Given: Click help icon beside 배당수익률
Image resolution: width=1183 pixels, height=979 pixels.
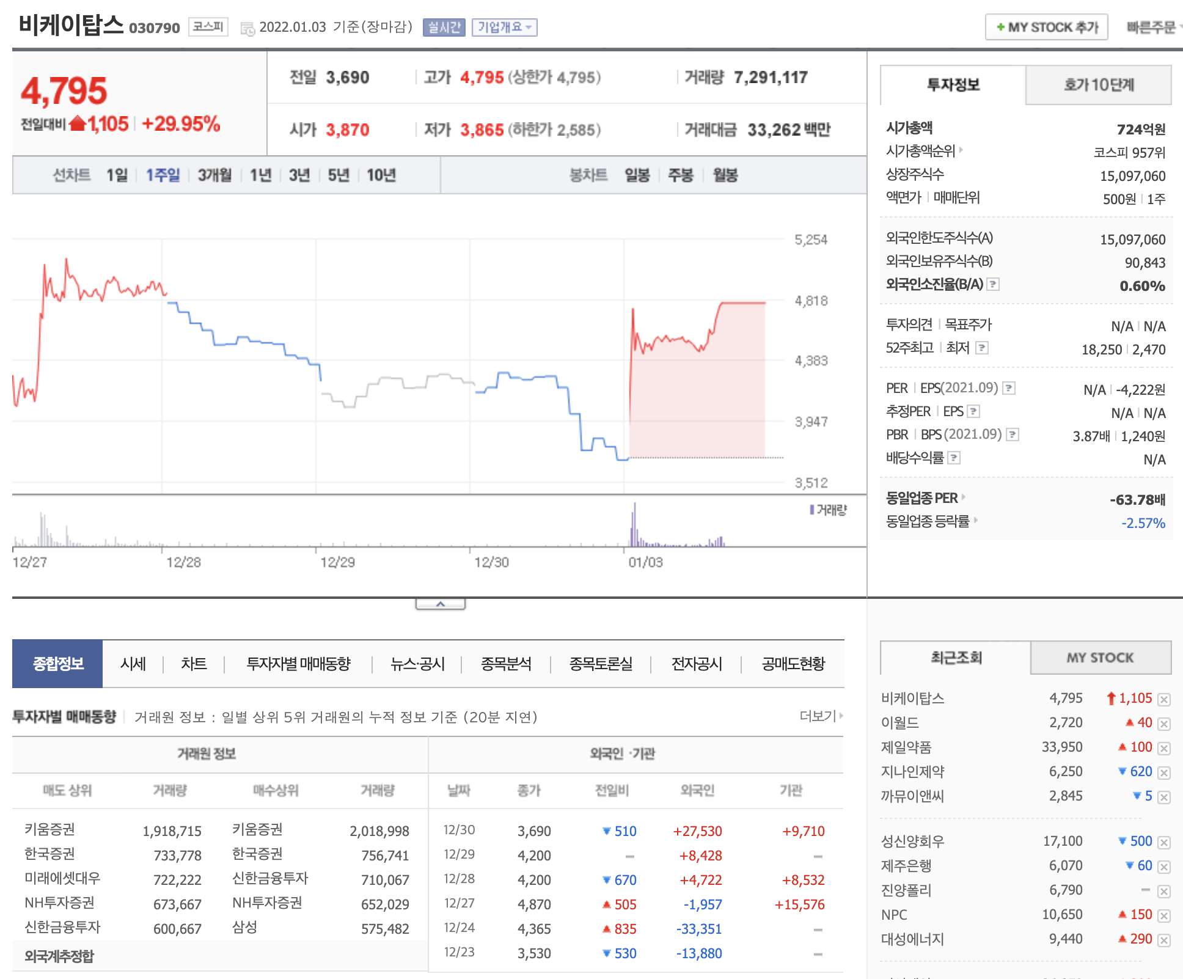Looking at the screenshot, I should click(x=954, y=458).
